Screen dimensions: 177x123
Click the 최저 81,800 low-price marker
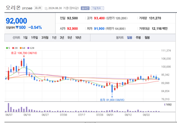coord(111,100)
